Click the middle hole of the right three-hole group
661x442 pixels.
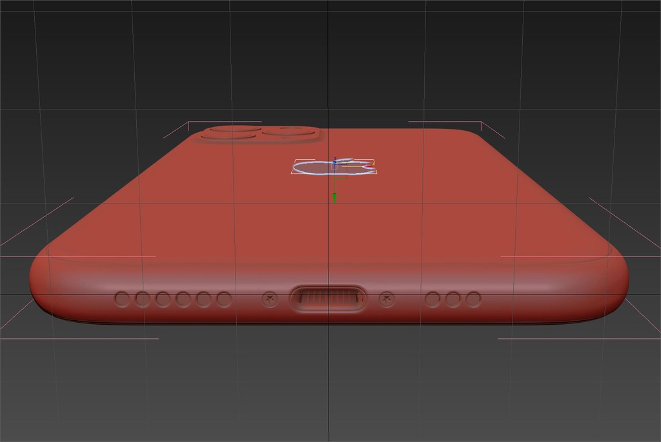453,298
